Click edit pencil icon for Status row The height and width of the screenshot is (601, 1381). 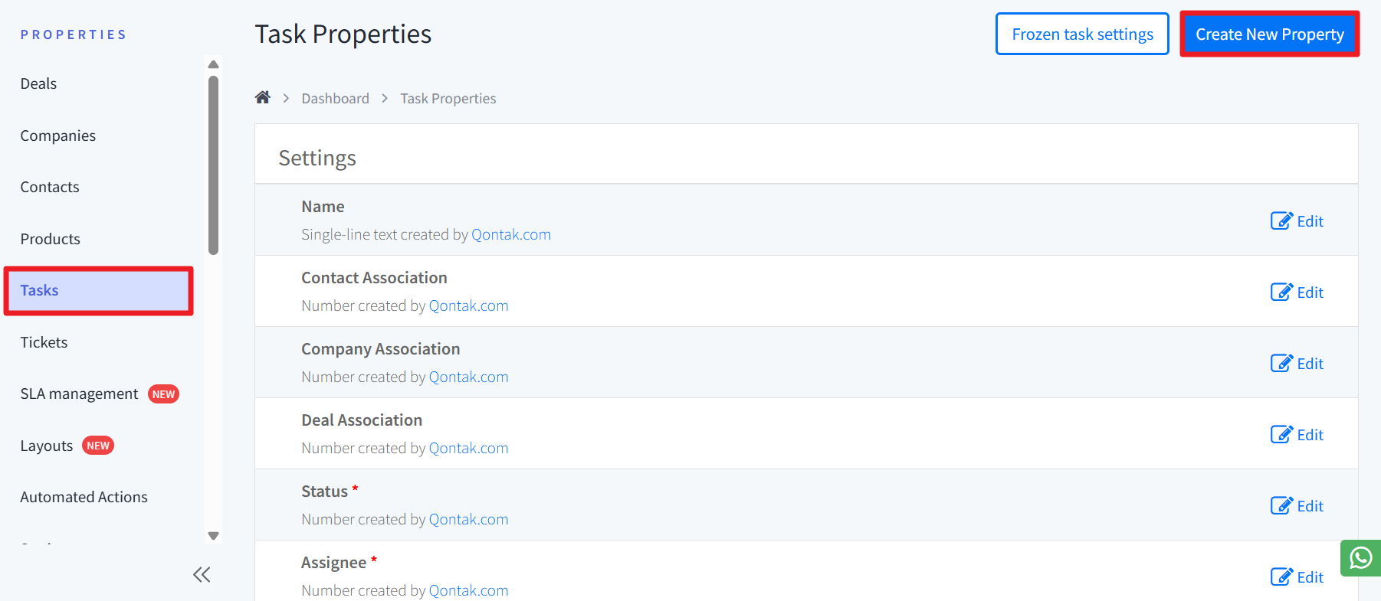point(1281,506)
